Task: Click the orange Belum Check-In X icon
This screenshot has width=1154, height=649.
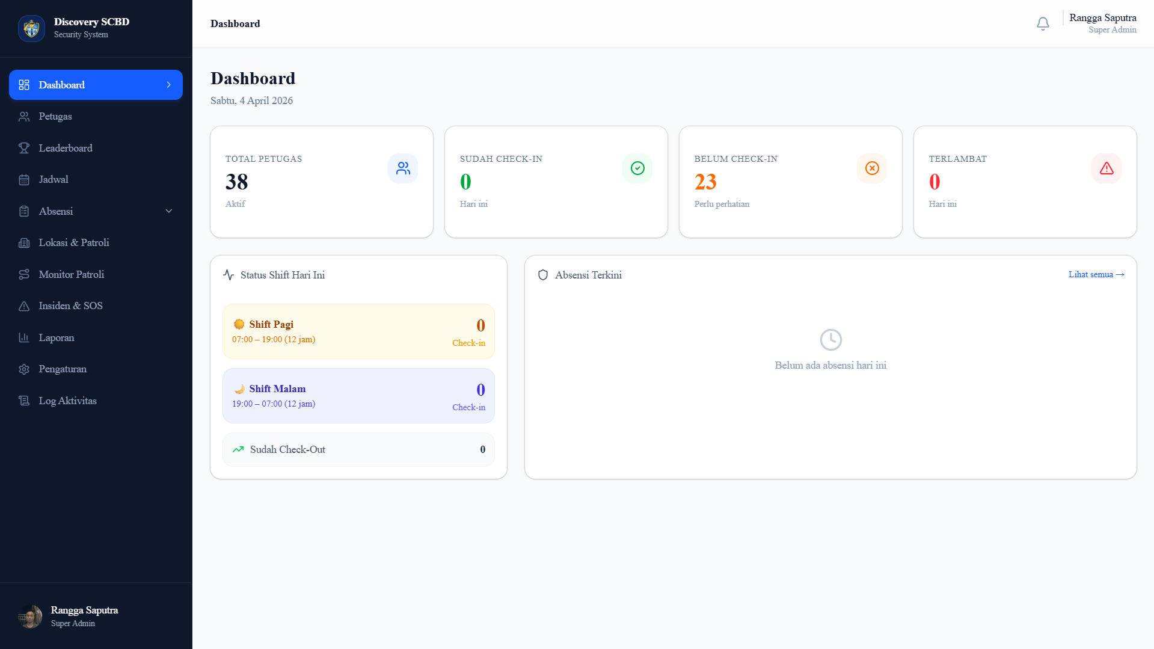Action: pos(872,168)
